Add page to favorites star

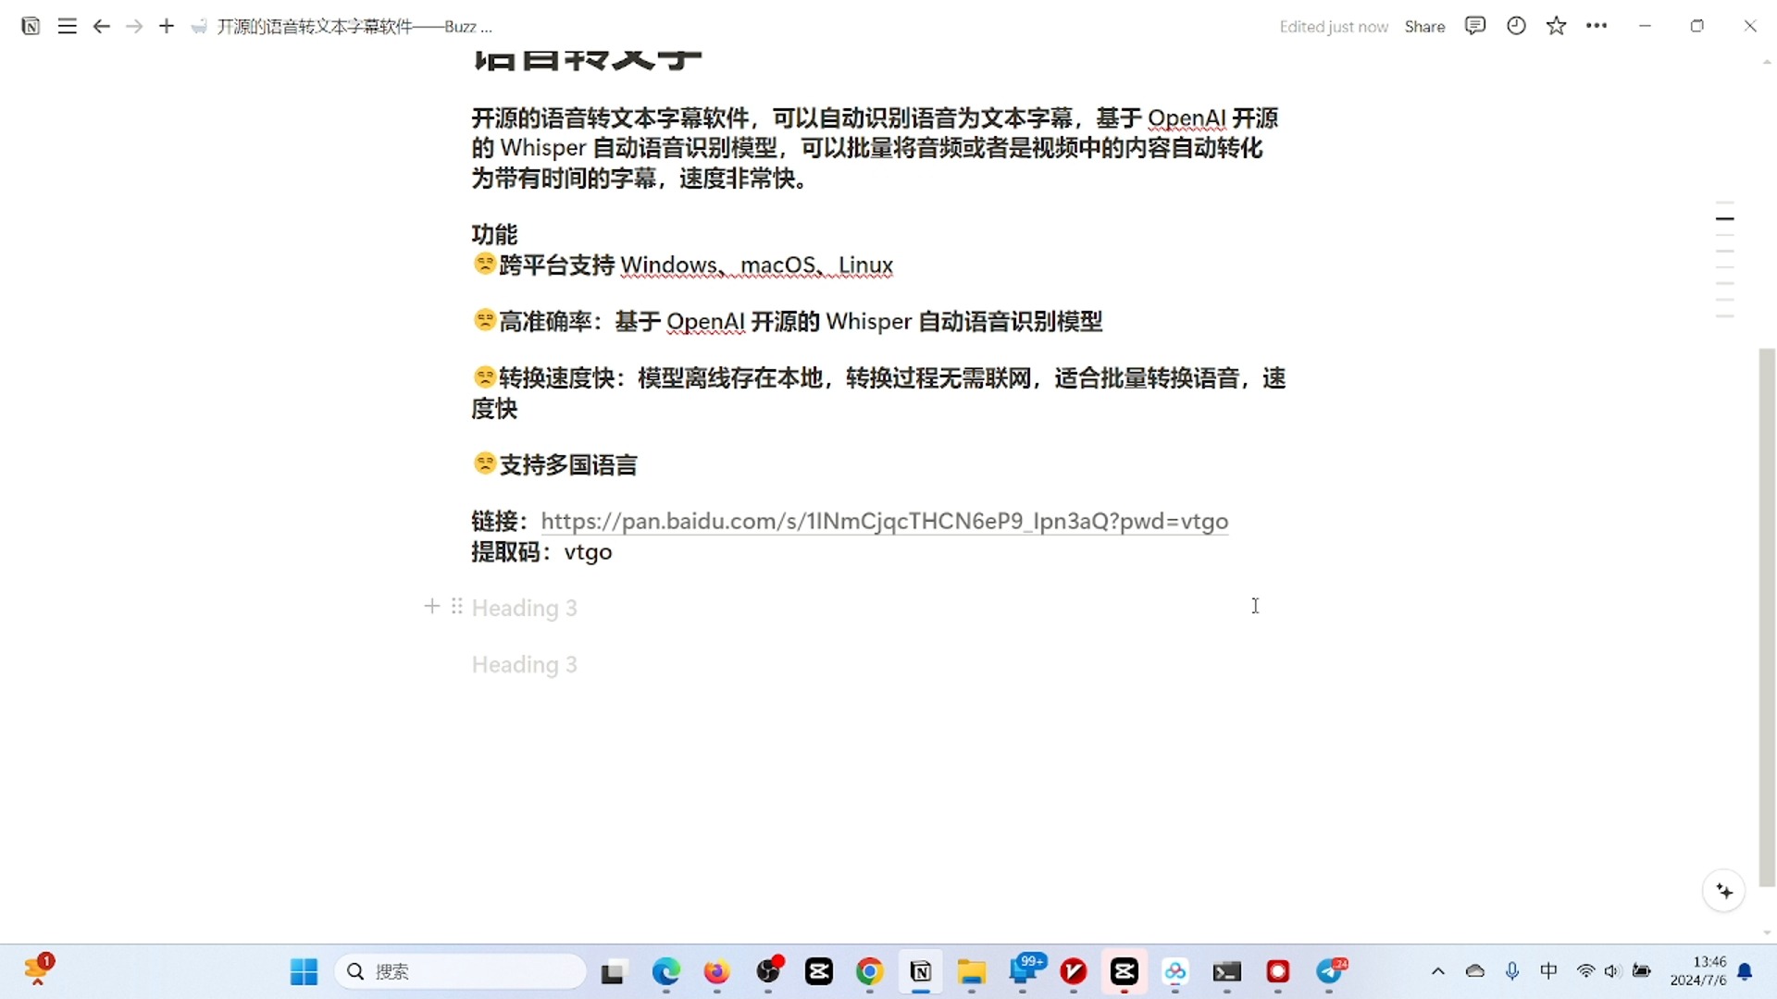coord(1557,26)
